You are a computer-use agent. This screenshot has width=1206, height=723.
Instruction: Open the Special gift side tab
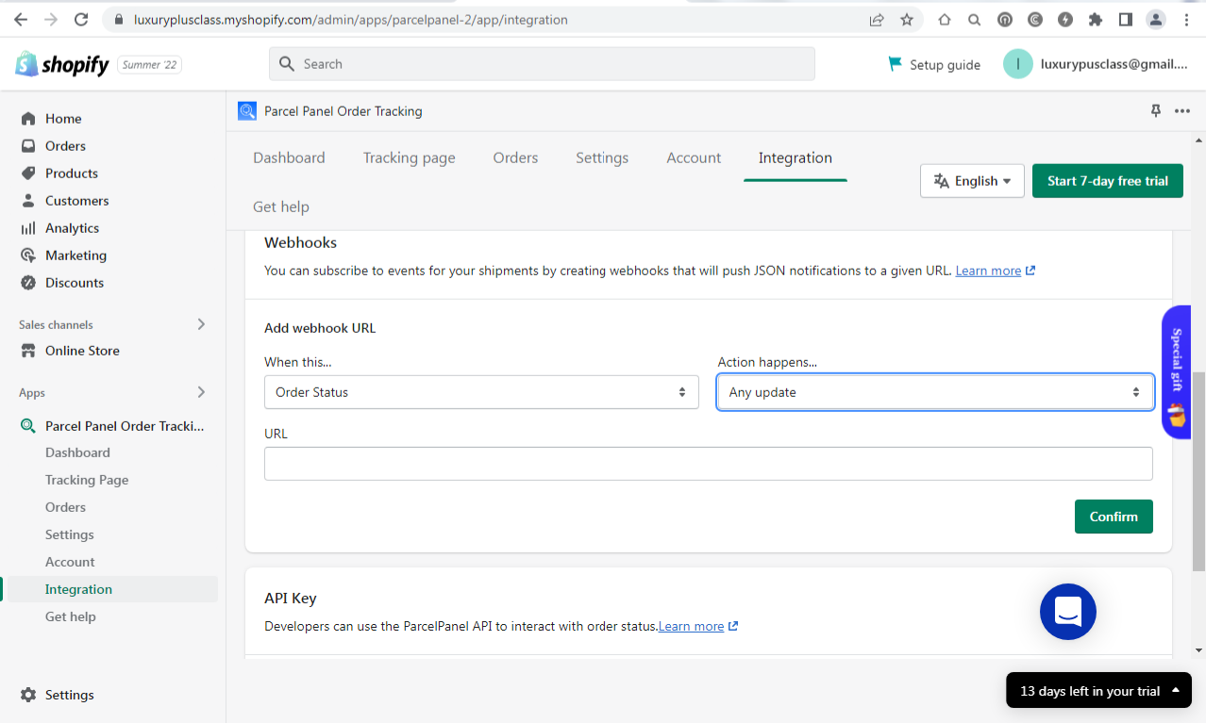coord(1176,371)
